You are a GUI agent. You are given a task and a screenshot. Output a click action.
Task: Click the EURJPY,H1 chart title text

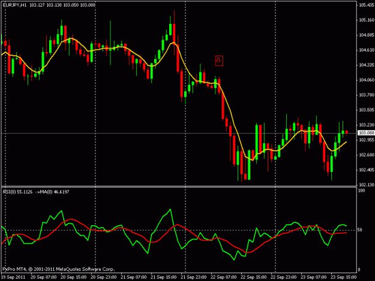14,5
